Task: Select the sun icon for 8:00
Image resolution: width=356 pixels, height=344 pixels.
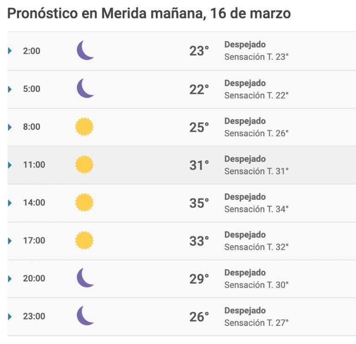Action: [84, 127]
